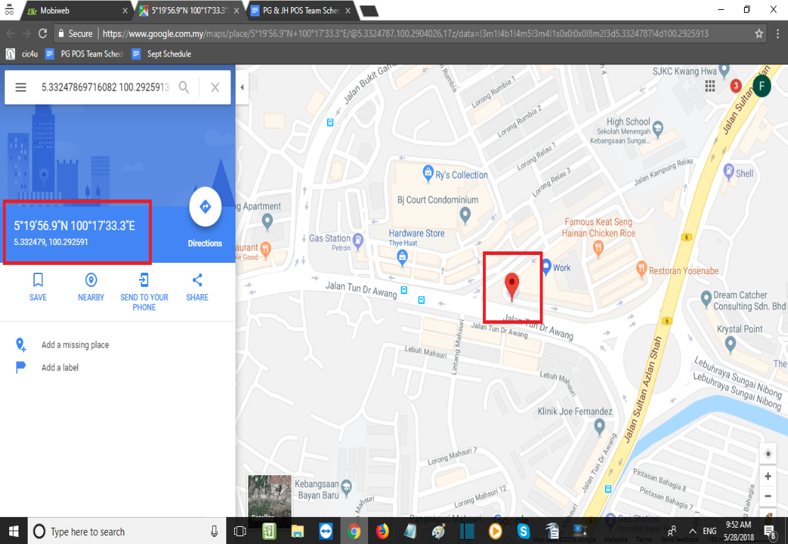788x544 pixels.
Task: Click the Petron Gas Station marker
Action: coord(357,242)
